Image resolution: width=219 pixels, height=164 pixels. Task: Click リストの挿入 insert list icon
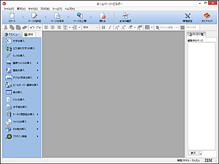pyautogui.click(x=9, y=100)
